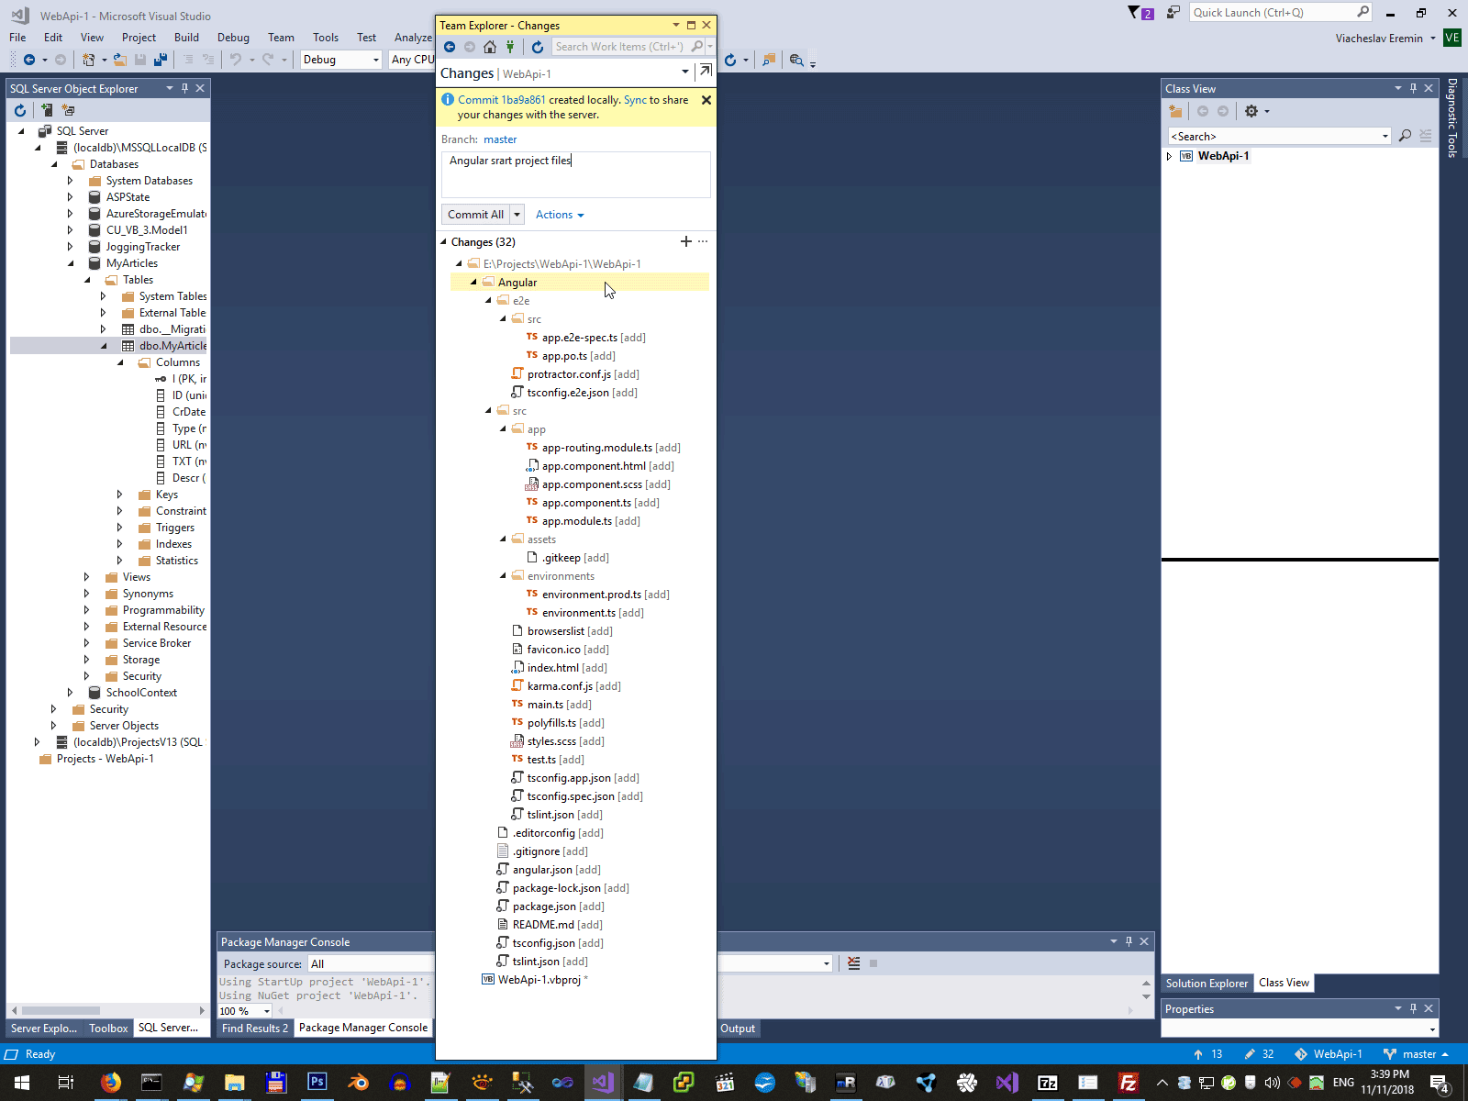1468x1101 pixels.
Task: Expand ASPState database node
Action: point(70,197)
